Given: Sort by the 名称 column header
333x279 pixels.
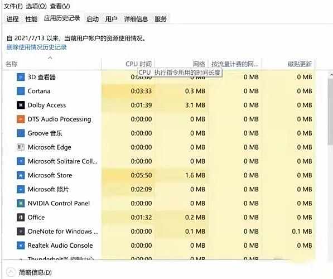Looking at the screenshot, I should pyautogui.click(x=52, y=64).
